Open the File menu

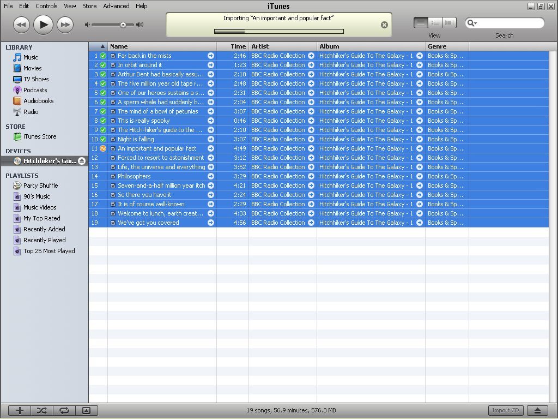pos(8,6)
